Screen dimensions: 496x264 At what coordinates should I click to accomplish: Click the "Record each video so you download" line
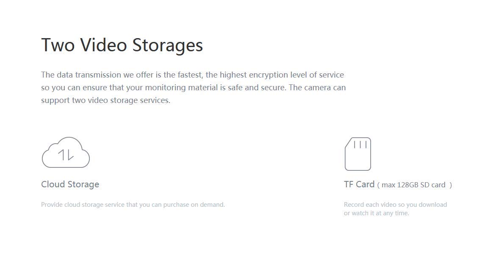coord(395,205)
